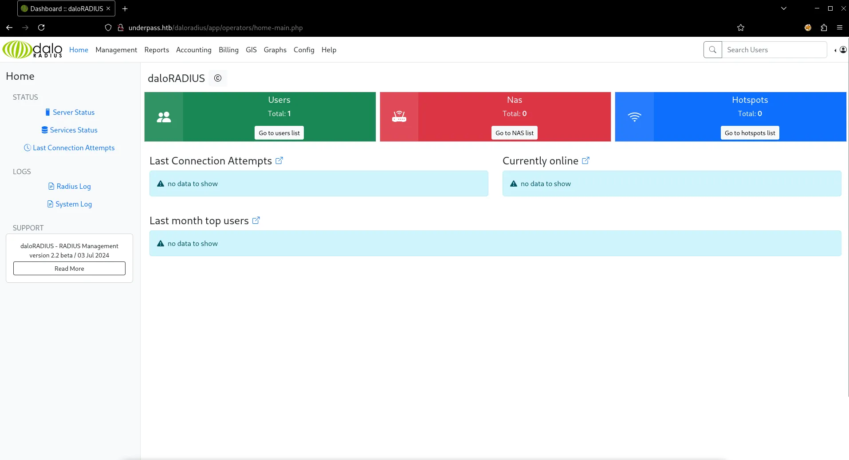
Task: Click the Hotspots card title
Action: click(750, 100)
